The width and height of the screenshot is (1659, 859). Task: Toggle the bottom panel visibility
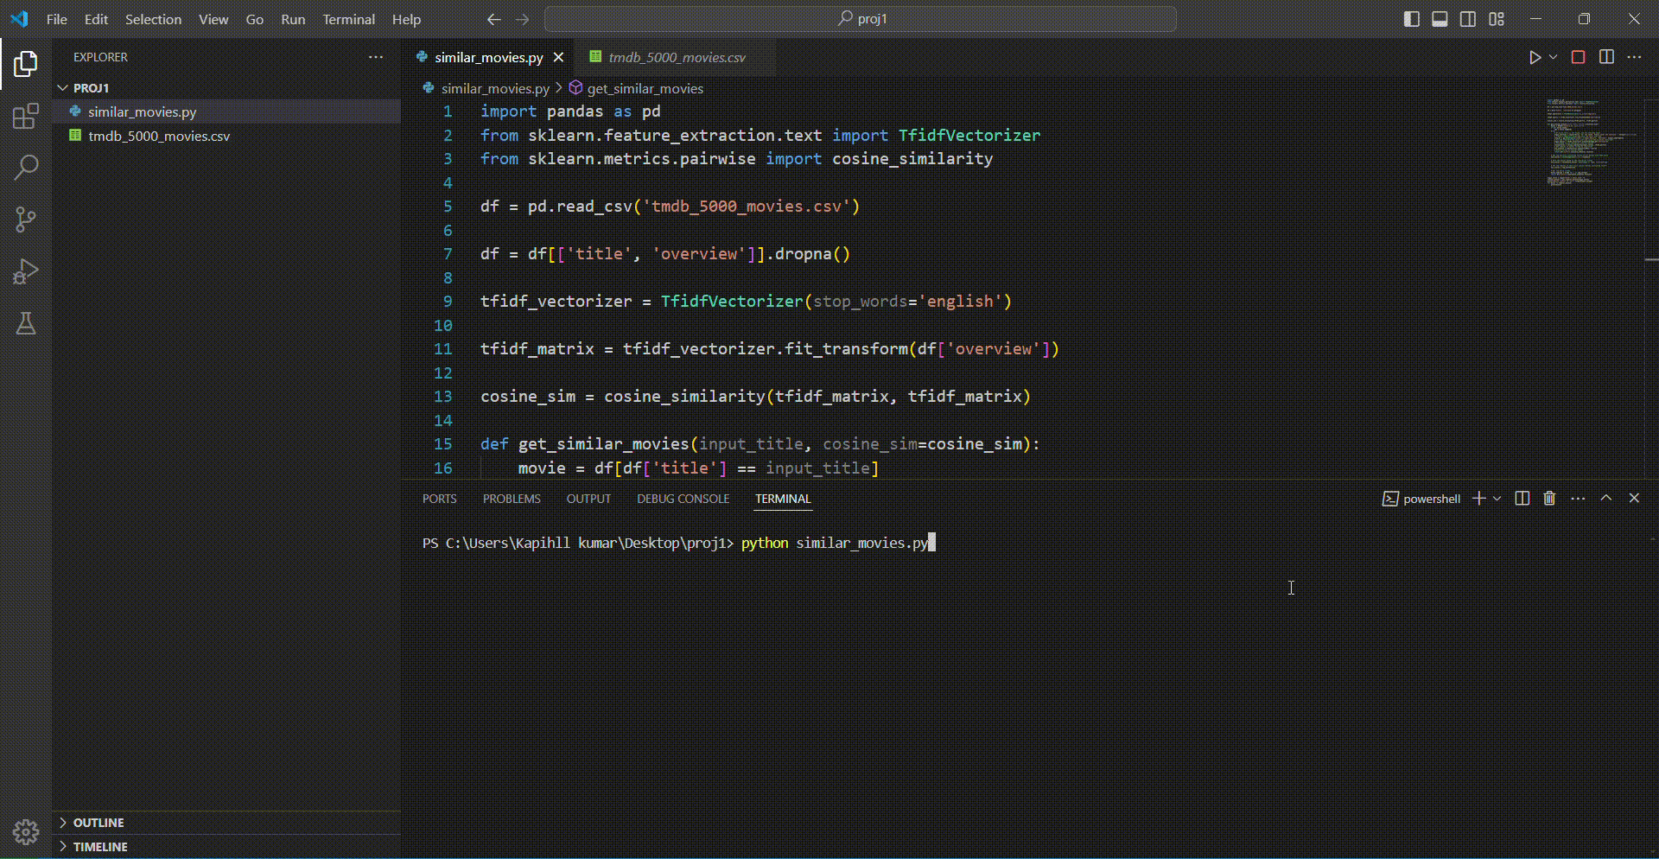click(1440, 19)
